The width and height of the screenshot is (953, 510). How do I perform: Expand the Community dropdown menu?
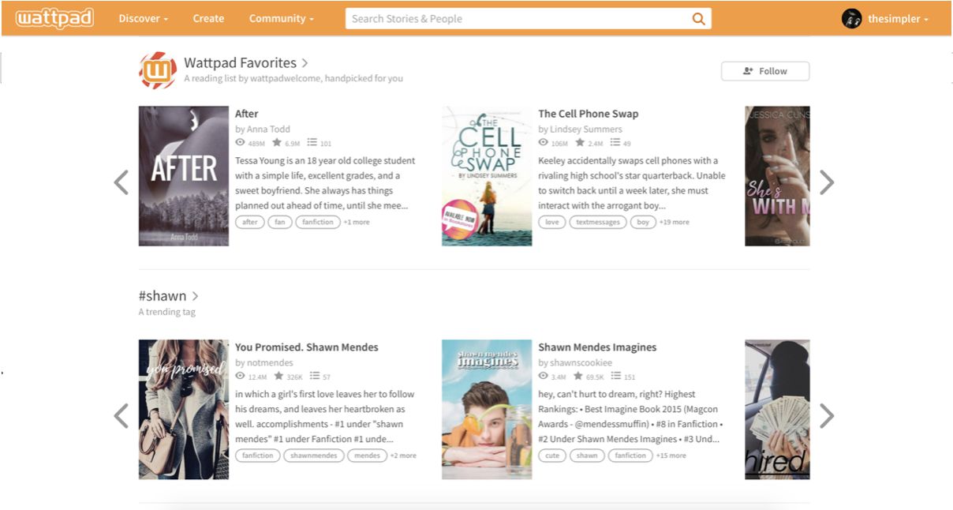coord(281,18)
